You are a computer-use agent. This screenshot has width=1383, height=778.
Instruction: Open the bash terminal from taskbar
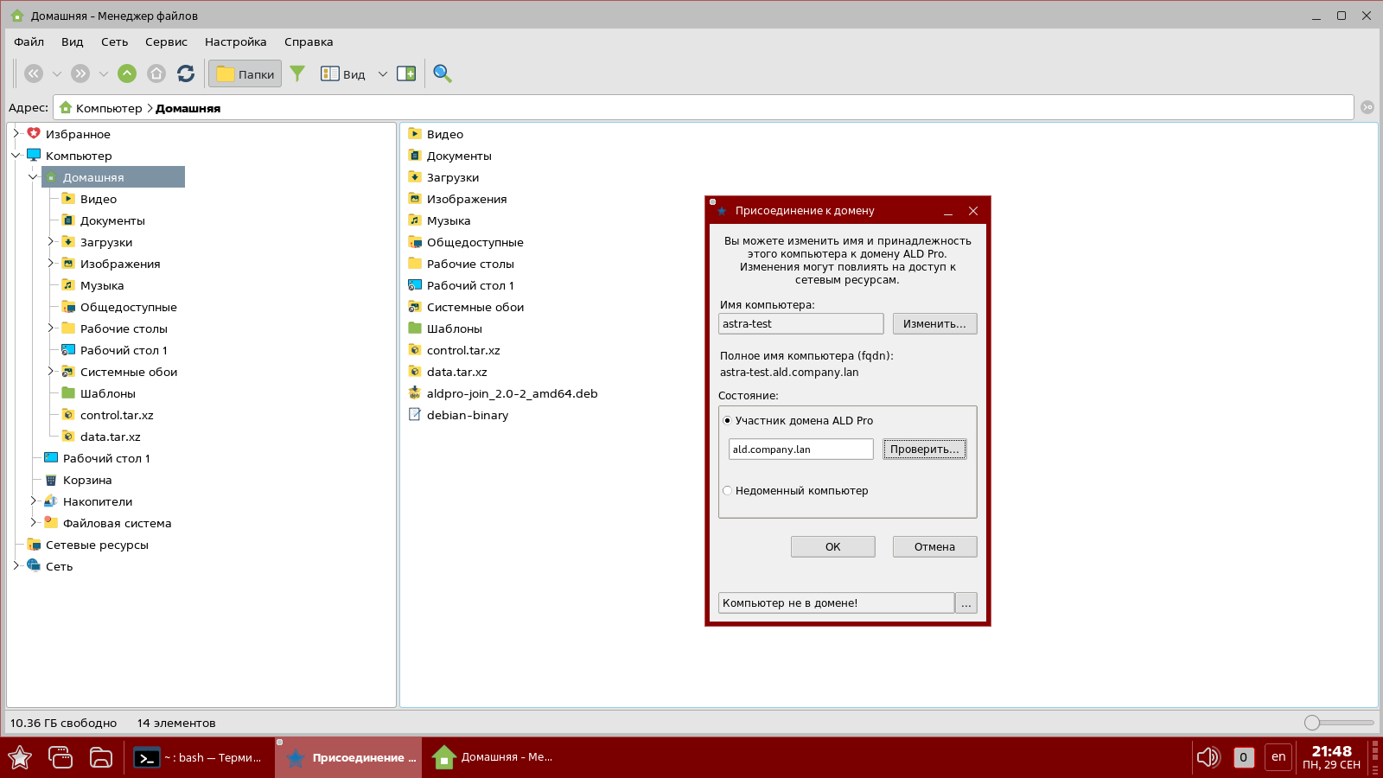[199, 758]
